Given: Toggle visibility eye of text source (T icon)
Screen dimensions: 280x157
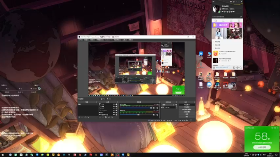Looking at the screenshot, I should coord(114,104).
